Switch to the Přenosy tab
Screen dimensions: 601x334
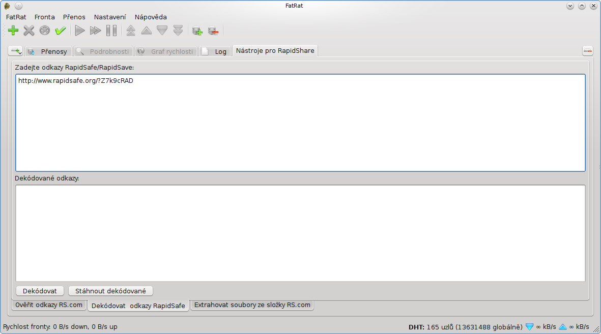coord(48,51)
